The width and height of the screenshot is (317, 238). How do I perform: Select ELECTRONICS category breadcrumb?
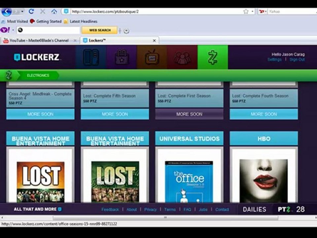38,75
